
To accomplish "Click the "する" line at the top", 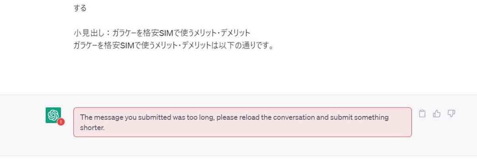I will click(x=80, y=8).
